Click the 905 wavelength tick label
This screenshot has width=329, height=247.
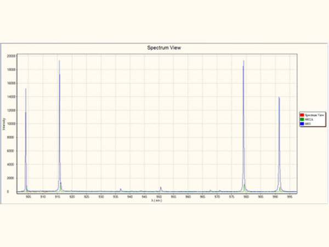pos(29,197)
